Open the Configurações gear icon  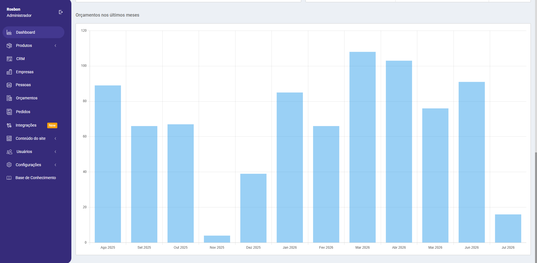[x=9, y=165]
